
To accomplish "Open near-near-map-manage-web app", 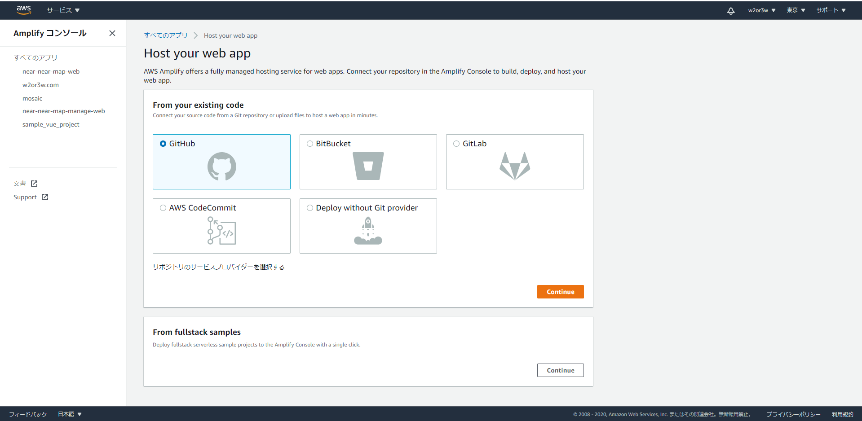I will [x=63, y=111].
